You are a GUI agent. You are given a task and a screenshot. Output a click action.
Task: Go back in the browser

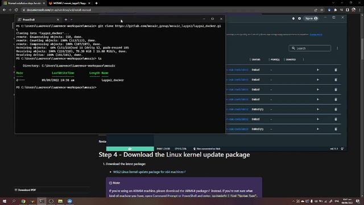(4, 10)
